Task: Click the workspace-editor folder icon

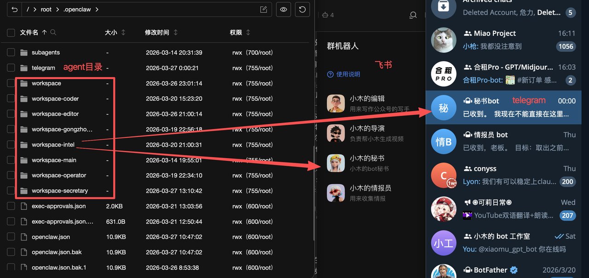Action: 24,114
